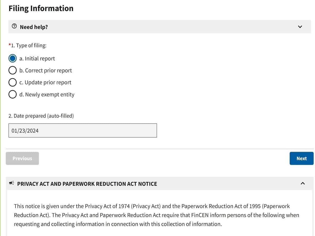
Task: Click the Type of filing question label
Action: click(x=27, y=45)
